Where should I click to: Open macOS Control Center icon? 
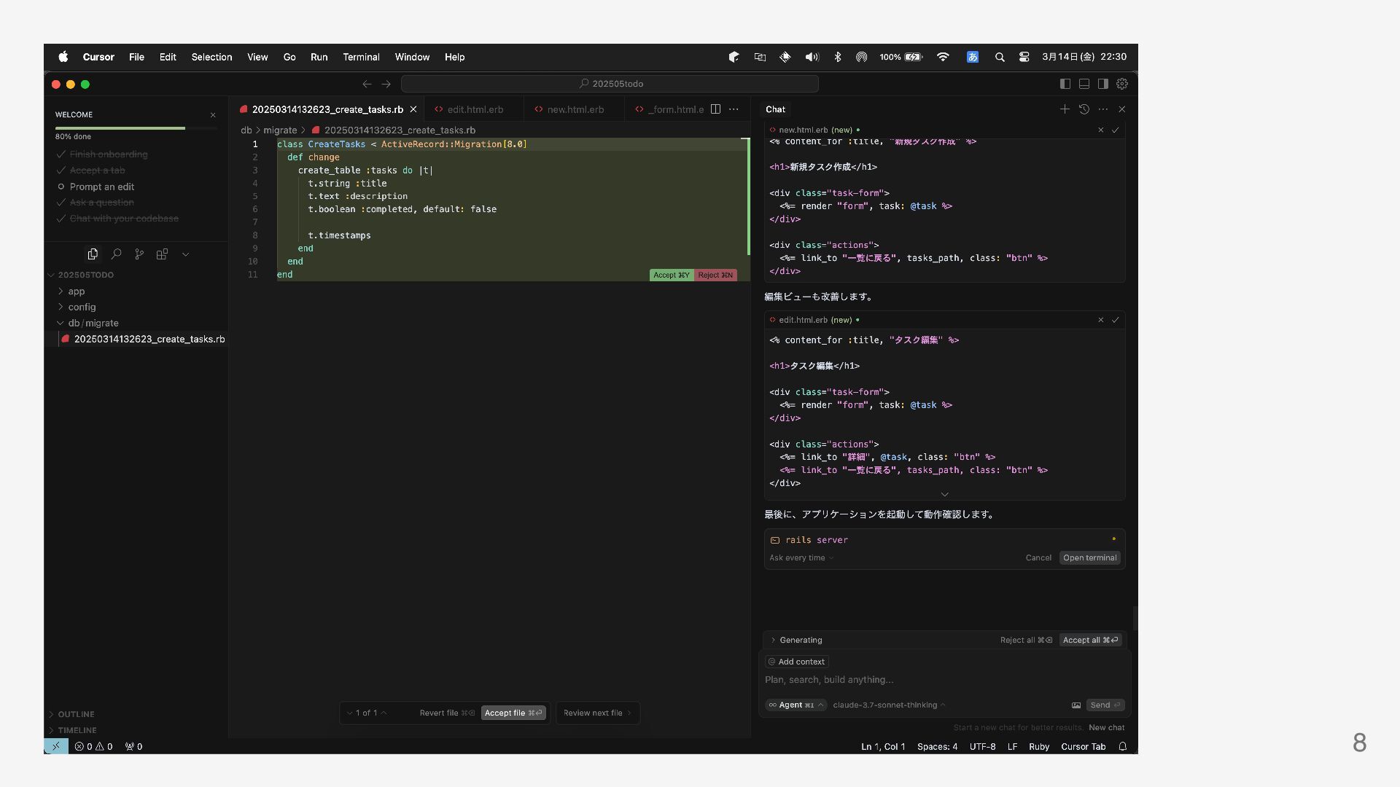coord(1024,57)
